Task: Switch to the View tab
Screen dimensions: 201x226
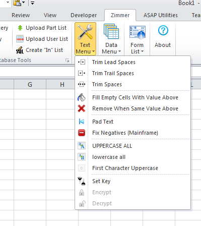Action: [50, 15]
